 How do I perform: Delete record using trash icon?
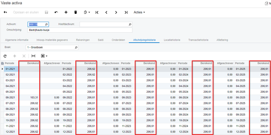[x=76, y=12]
